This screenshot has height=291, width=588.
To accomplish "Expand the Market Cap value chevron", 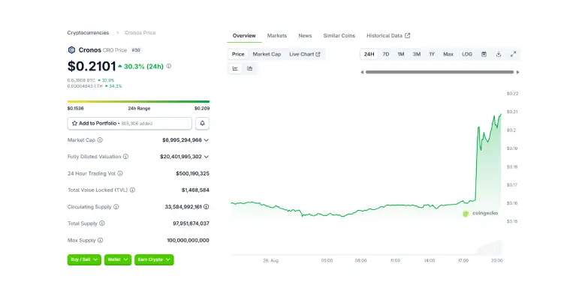I will click(x=207, y=140).
